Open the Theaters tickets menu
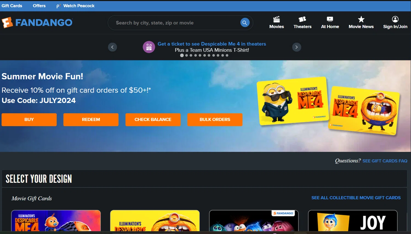This screenshot has width=411, height=234. pyautogui.click(x=302, y=22)
